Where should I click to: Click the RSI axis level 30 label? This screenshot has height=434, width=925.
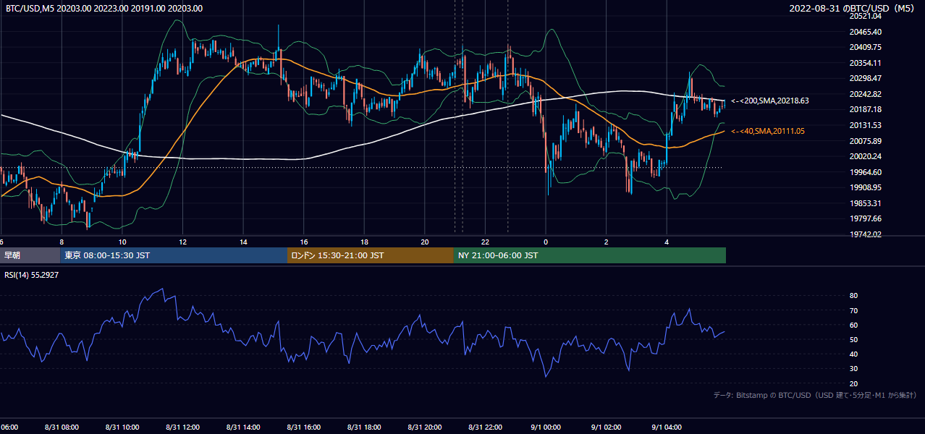[x=853, y=369]
